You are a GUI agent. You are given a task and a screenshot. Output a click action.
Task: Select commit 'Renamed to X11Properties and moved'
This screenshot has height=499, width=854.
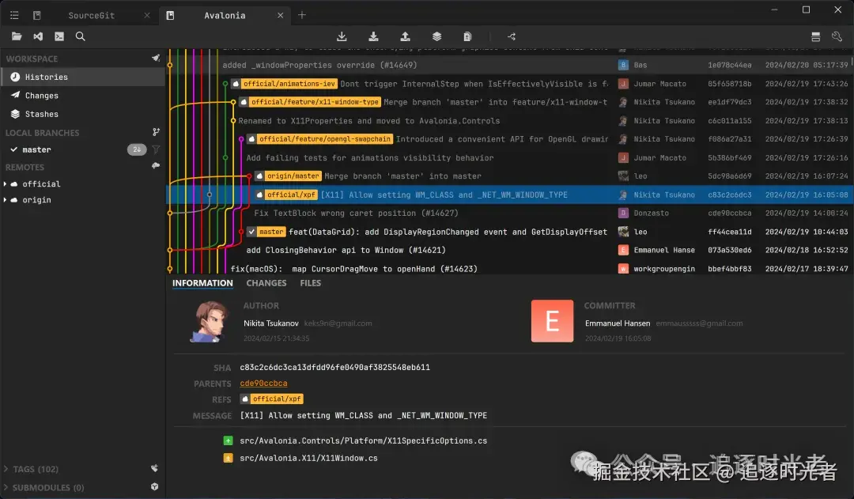[509, 121]
